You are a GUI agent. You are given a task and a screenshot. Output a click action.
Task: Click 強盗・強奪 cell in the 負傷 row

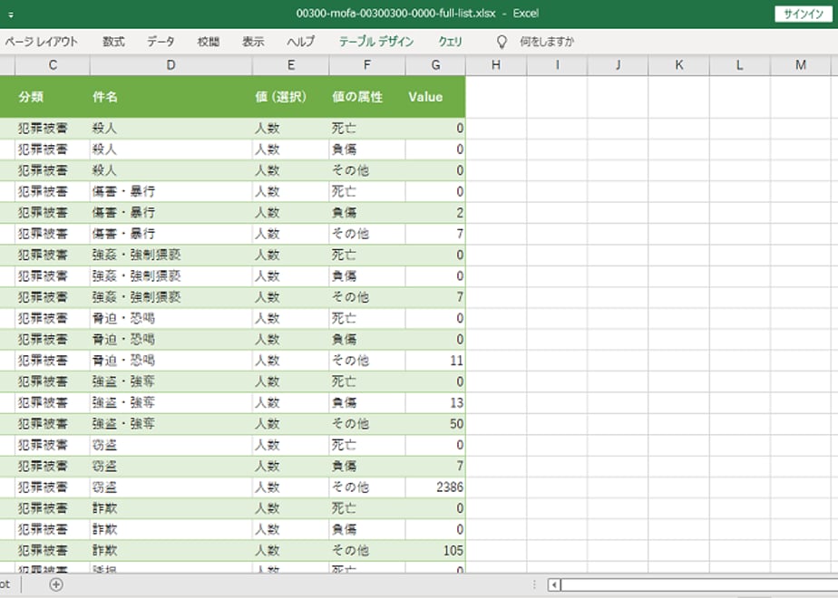pos(171,402)
